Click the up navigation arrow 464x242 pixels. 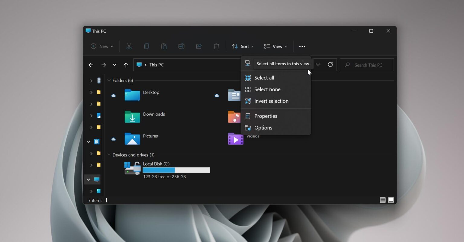[126, 65]
